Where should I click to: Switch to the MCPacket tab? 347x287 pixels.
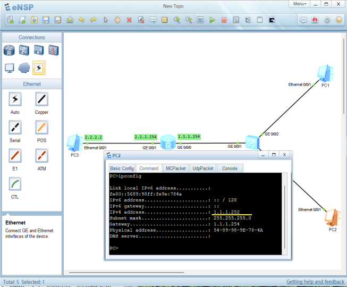click(x=175, y=168)
